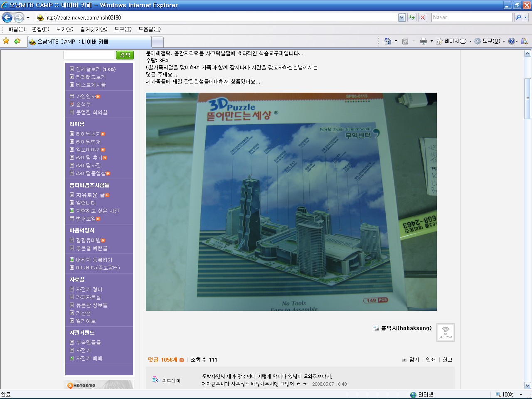The image size is (532, 399).
Task: Click the RSS feeds icon
Action: pos(405,41)
